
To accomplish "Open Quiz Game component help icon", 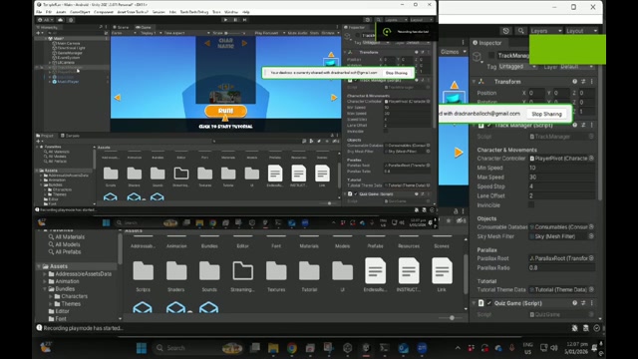I will (574, 303).
